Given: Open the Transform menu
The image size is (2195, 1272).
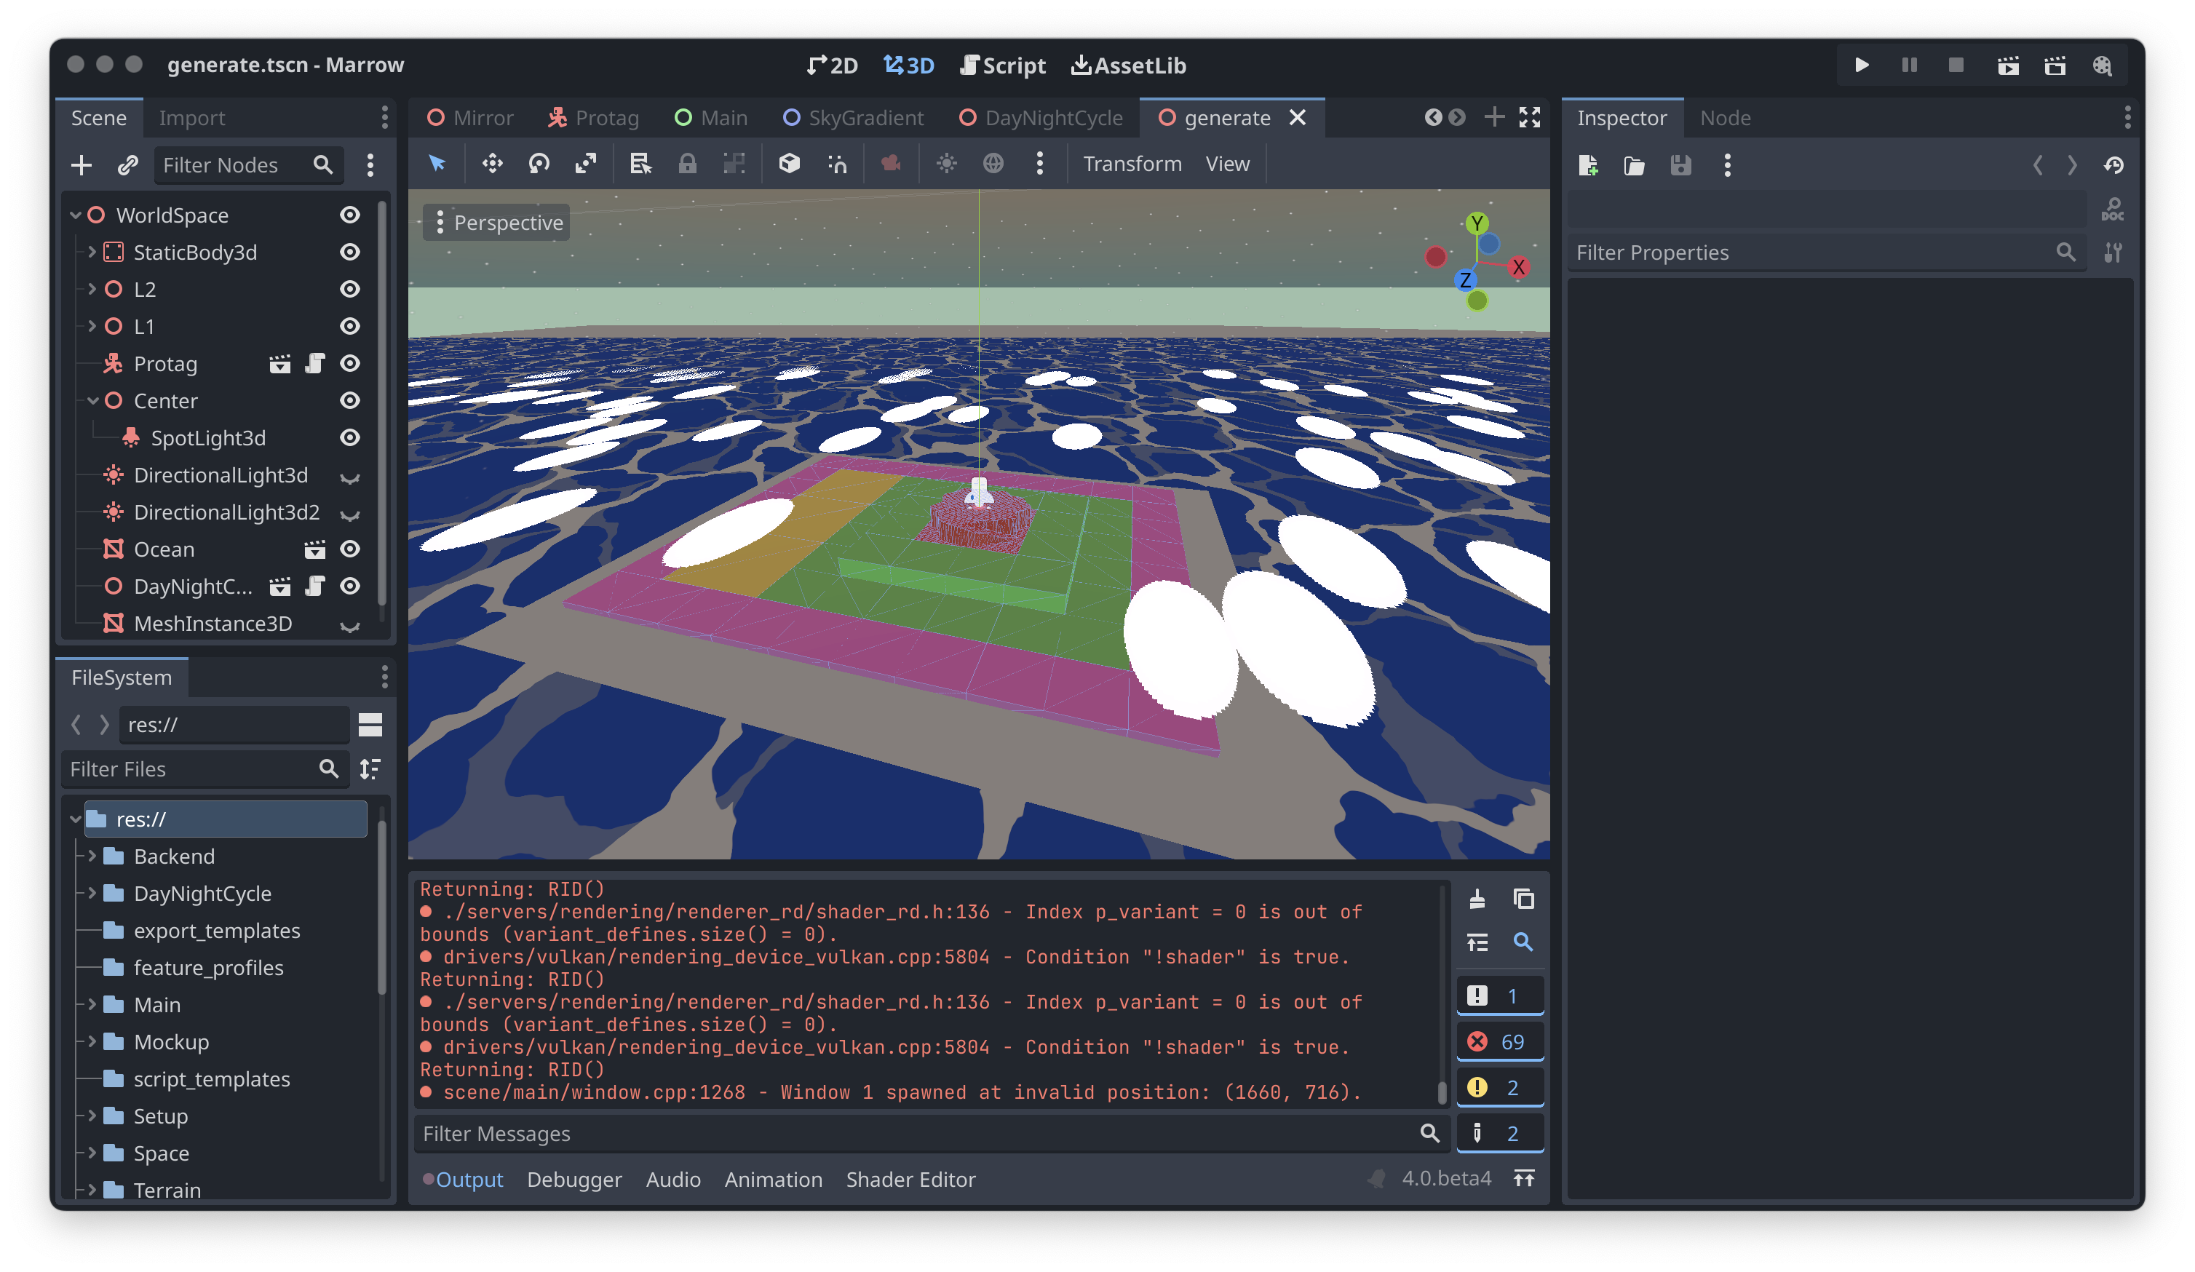Looking at the screenshot, I should (x=1132, y=164).
